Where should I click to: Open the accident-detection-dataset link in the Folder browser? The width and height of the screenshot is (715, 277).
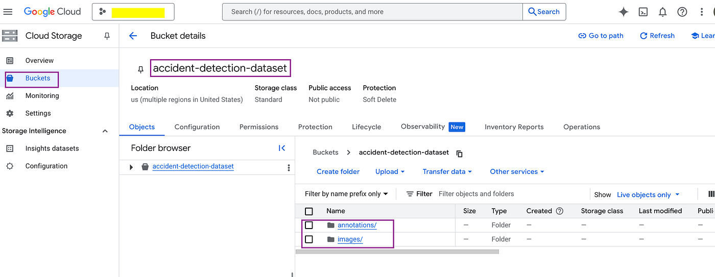click(x=193, y=166)
